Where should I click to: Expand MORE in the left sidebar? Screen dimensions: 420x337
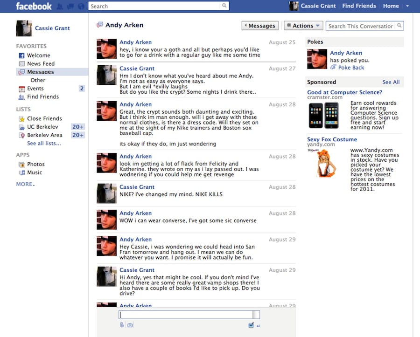pyautogui.click(x=25, y=184)
